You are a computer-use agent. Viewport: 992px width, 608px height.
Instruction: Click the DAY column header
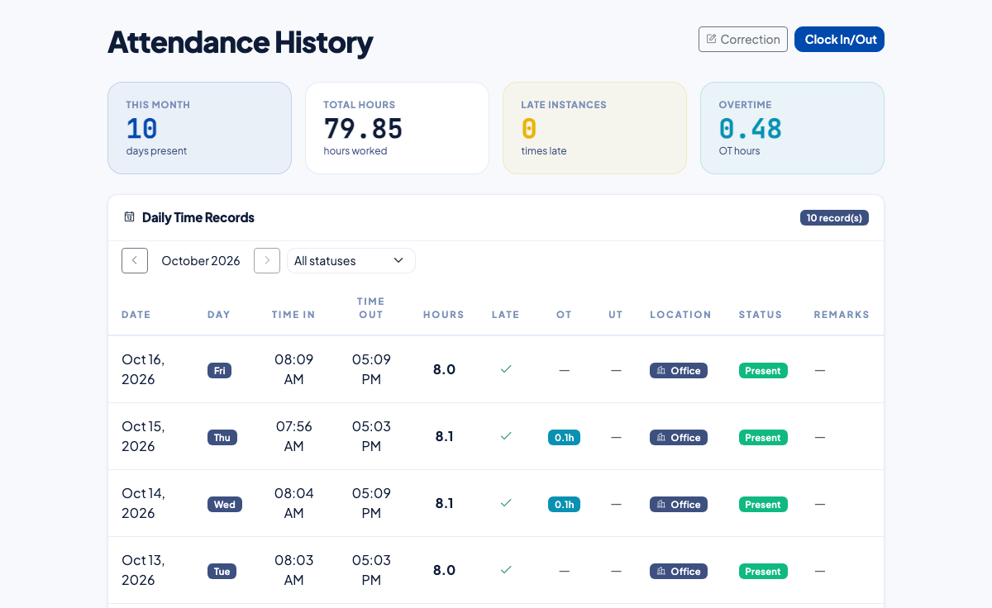[219, 315]
